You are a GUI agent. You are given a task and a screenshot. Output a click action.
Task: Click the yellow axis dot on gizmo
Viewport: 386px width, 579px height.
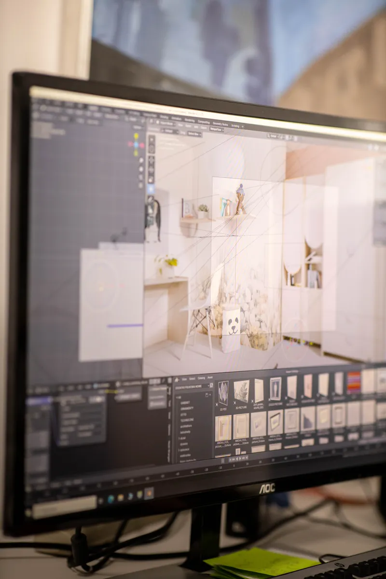[136, 136]
